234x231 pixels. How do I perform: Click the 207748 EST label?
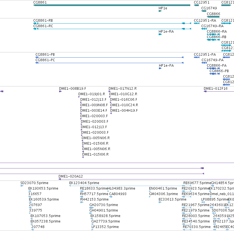click(x=38, y=227)
